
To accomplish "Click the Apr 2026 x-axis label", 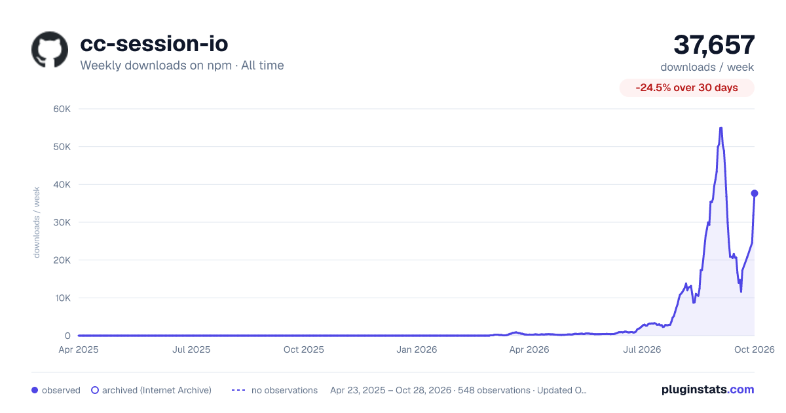I will pos(529,349).
